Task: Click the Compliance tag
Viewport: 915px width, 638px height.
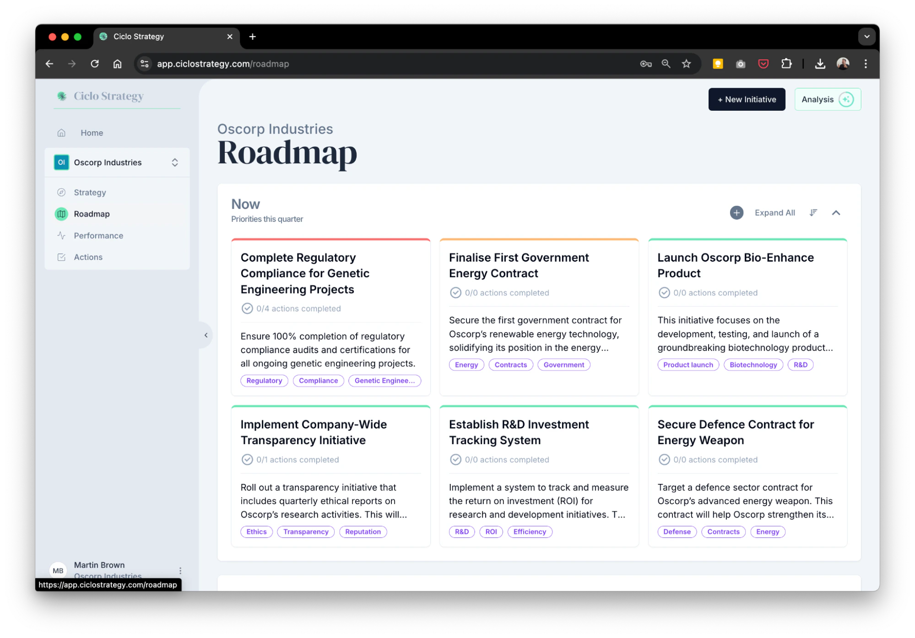Action: tap(318, 381)
